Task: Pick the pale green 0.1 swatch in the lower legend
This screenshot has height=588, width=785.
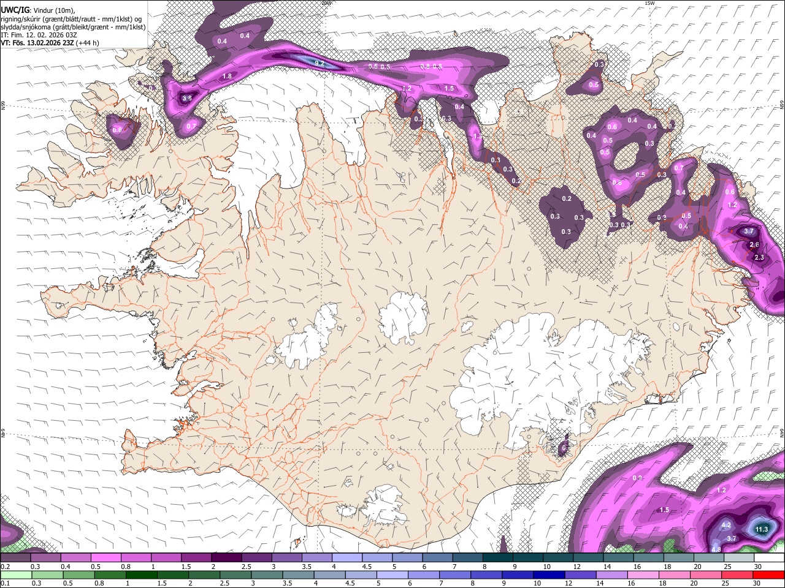Action: [x=15, y=575]
